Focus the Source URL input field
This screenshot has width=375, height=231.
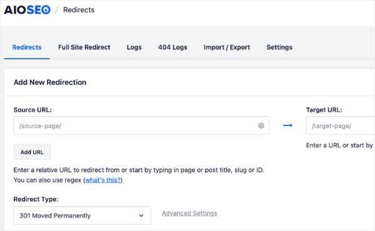[x=141, y=125]
